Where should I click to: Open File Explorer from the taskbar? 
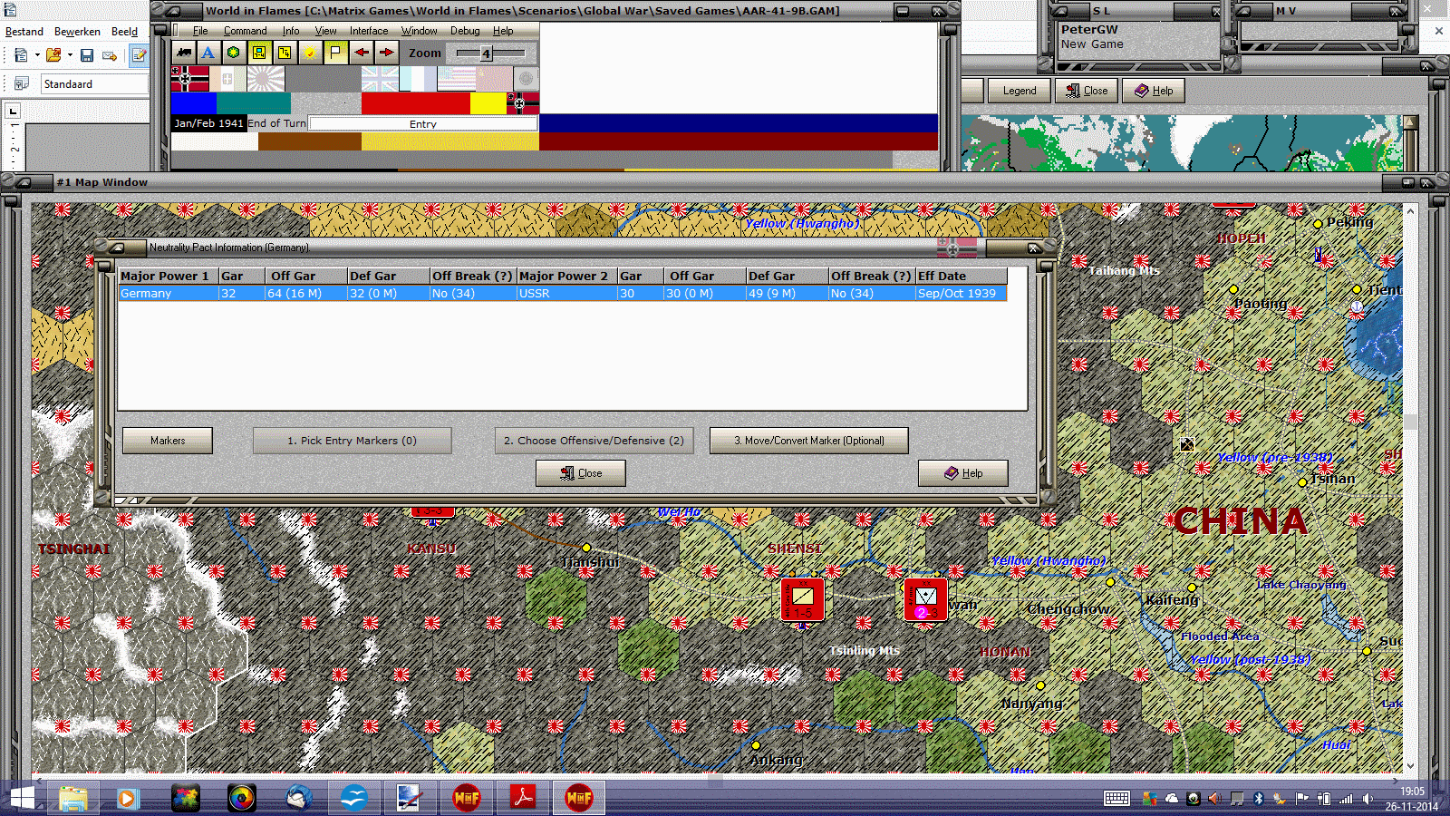pyautogui.click(x=73, y=798)
